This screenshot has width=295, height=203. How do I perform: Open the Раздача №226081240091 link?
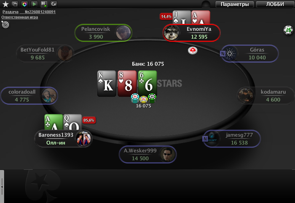pos(29,12)
